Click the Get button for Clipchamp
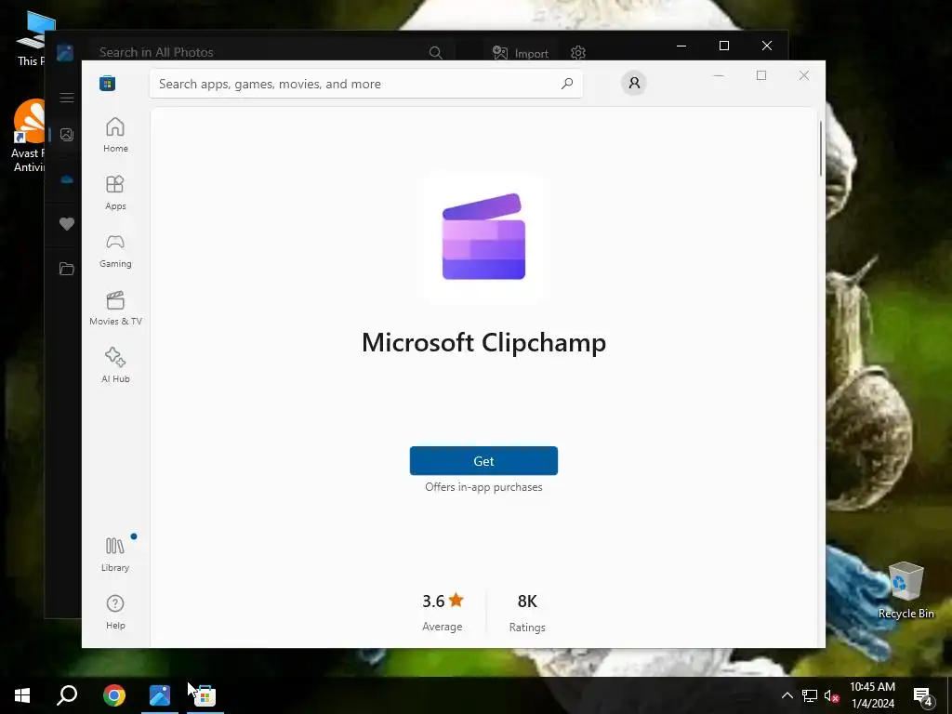Image resolution: width=952 pixels, height=714 pixels. (483, 461)
